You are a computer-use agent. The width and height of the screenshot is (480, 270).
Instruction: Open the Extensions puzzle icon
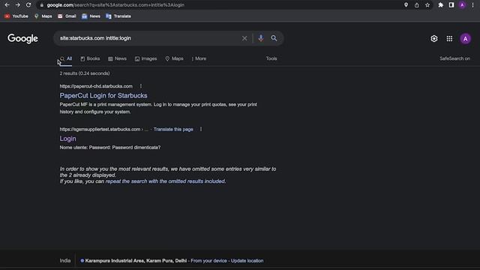[x=441, y=5]
